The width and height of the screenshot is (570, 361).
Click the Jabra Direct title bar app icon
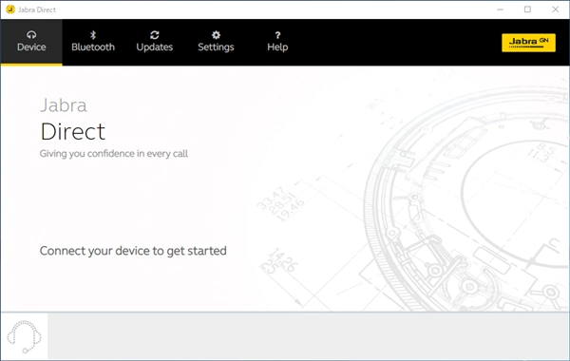(x=10, y=9)
